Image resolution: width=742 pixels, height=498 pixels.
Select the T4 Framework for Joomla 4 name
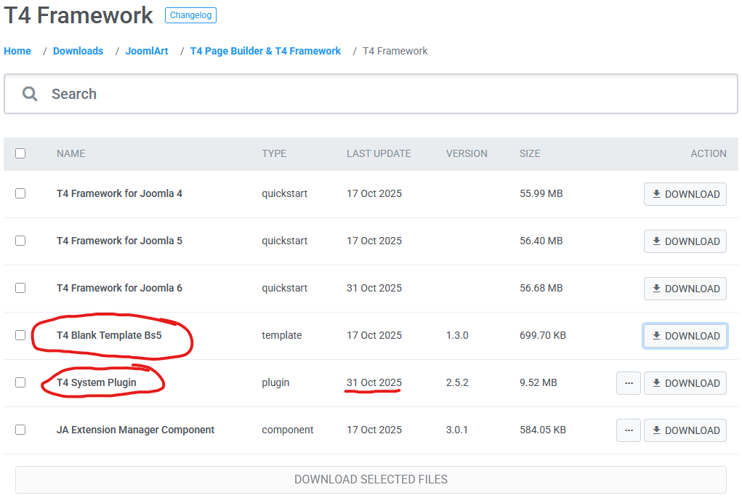(x=119, y=193)
